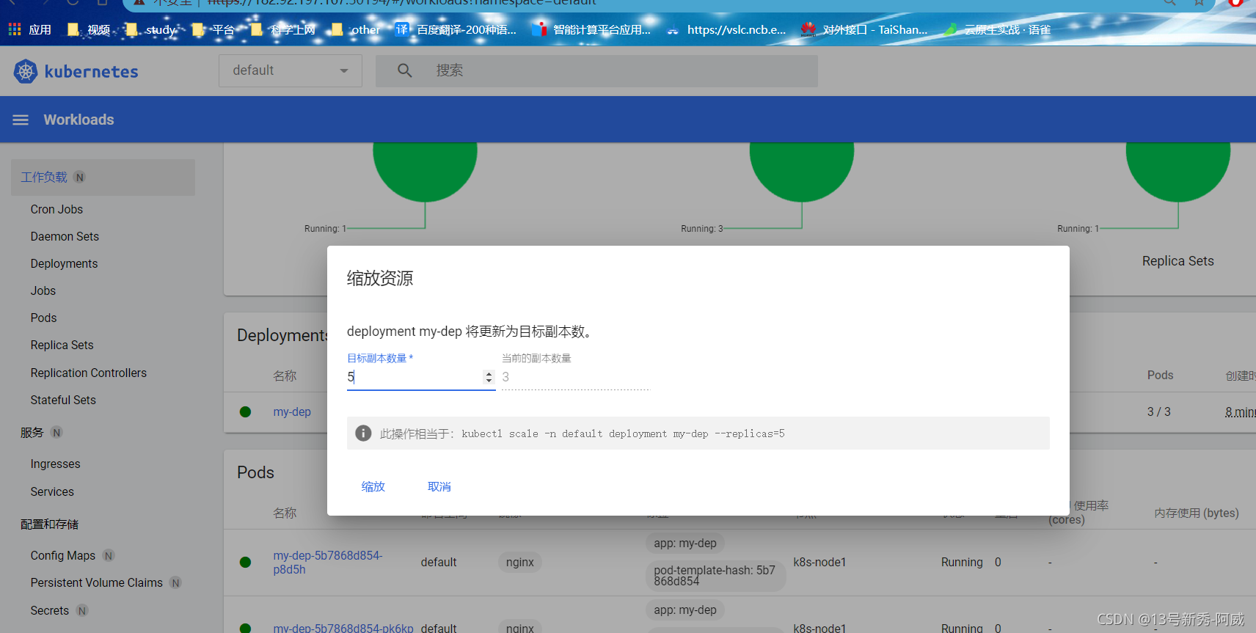
Task: Open the study bookmark folder
Action: (151, 29)
